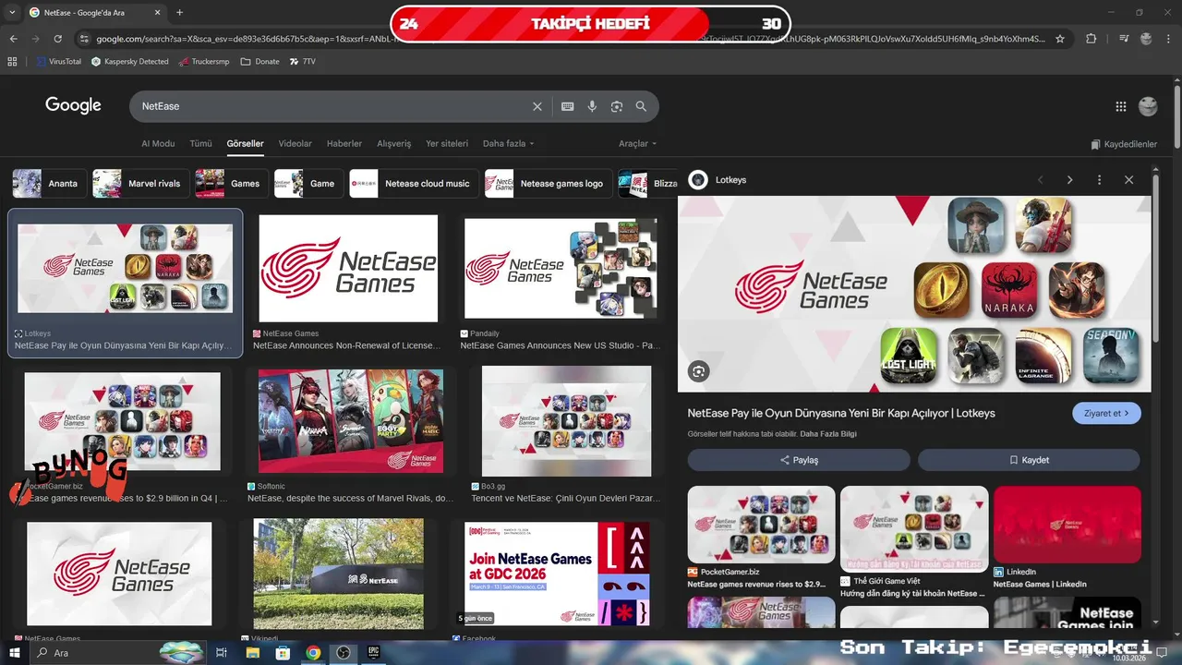
Task: Open the 7TV bookmark
Action: [x=302, y=61]
